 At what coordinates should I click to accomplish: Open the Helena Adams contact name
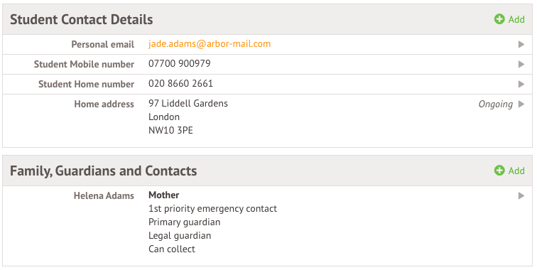(x=104, y=195)
